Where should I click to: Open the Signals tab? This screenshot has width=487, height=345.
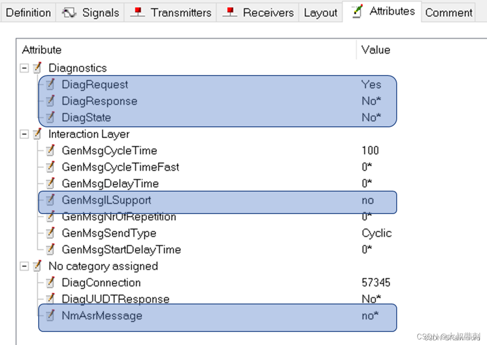[90, 13]
